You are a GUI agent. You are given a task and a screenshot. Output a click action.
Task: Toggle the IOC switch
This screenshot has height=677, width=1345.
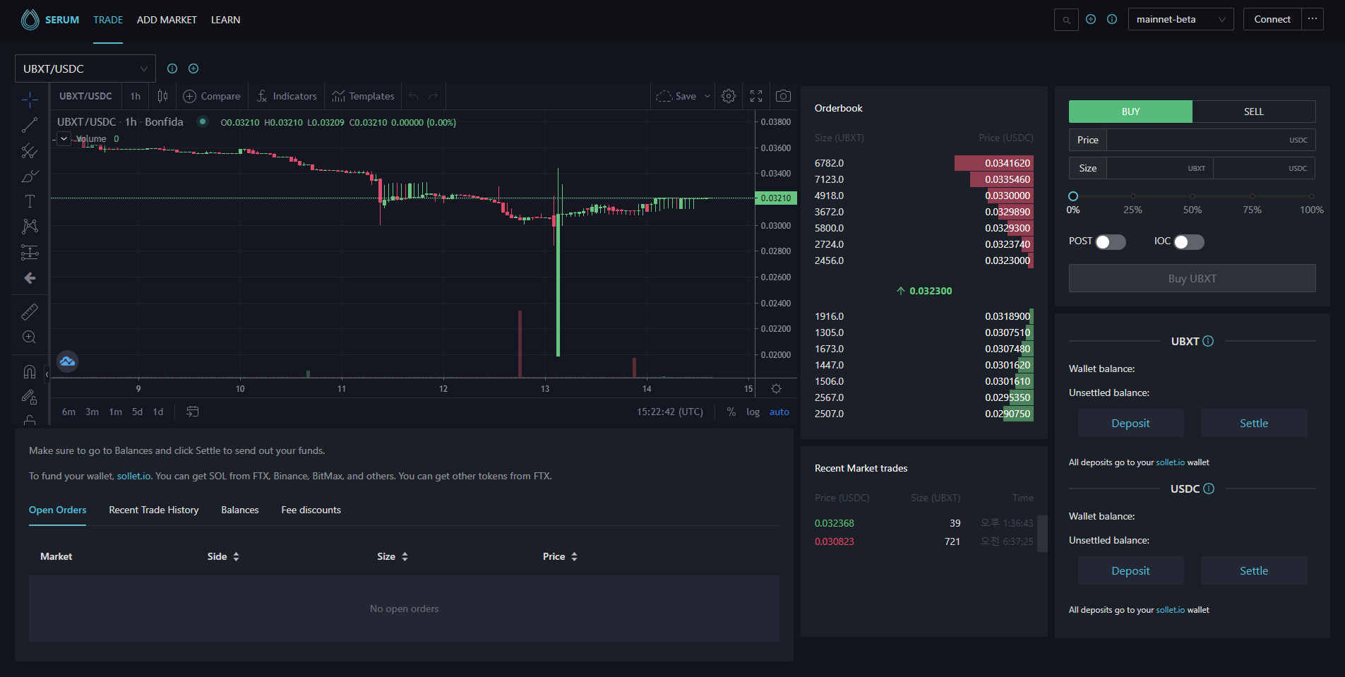point(1189,242)
